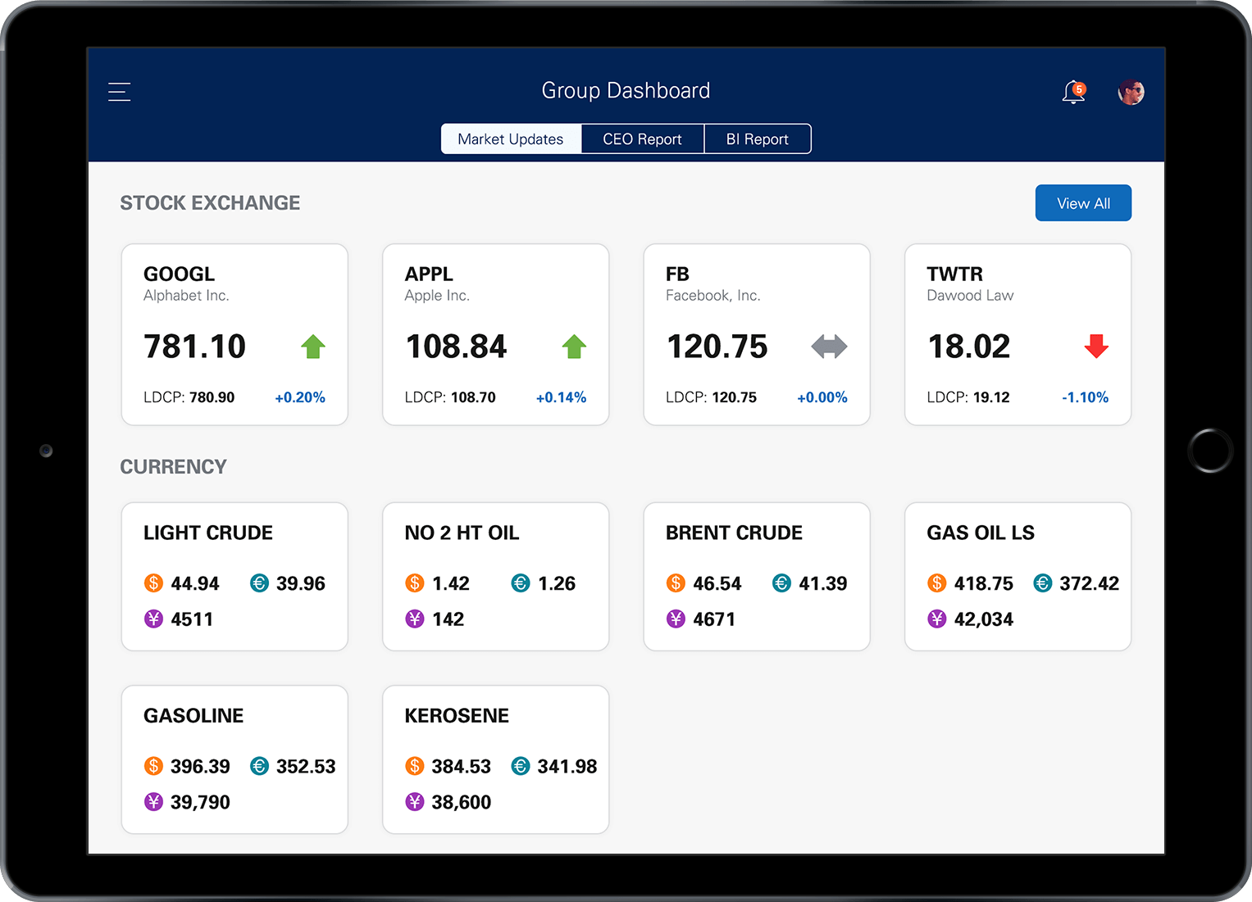Click TWTR red down arrow icon
1252x902 pixels.
click(x=1096, y=347)
